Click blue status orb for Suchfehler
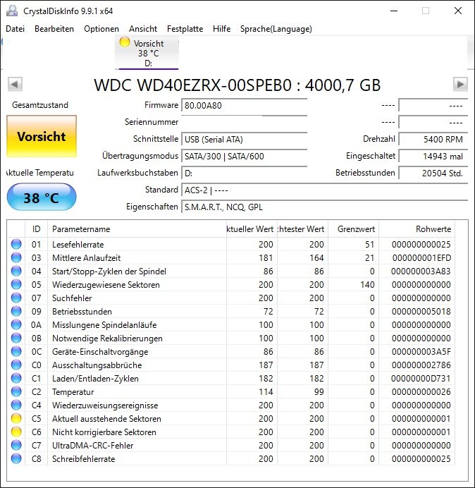This screenshot has width=475, height=488. (x=16, y=298)
